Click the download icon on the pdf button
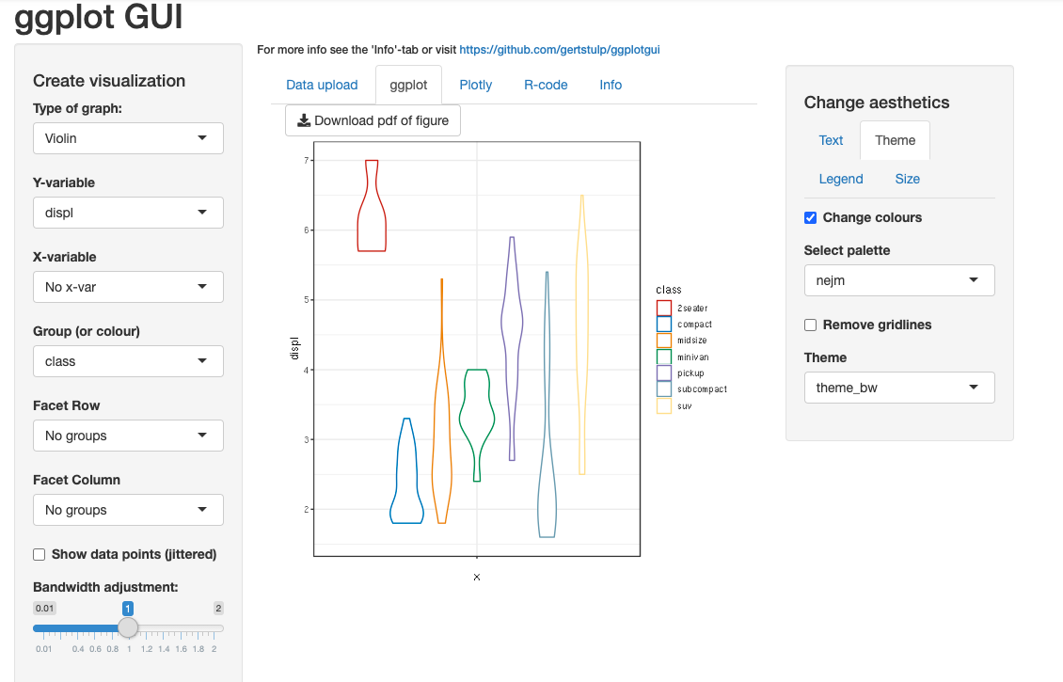 click(x=304, y=120)
